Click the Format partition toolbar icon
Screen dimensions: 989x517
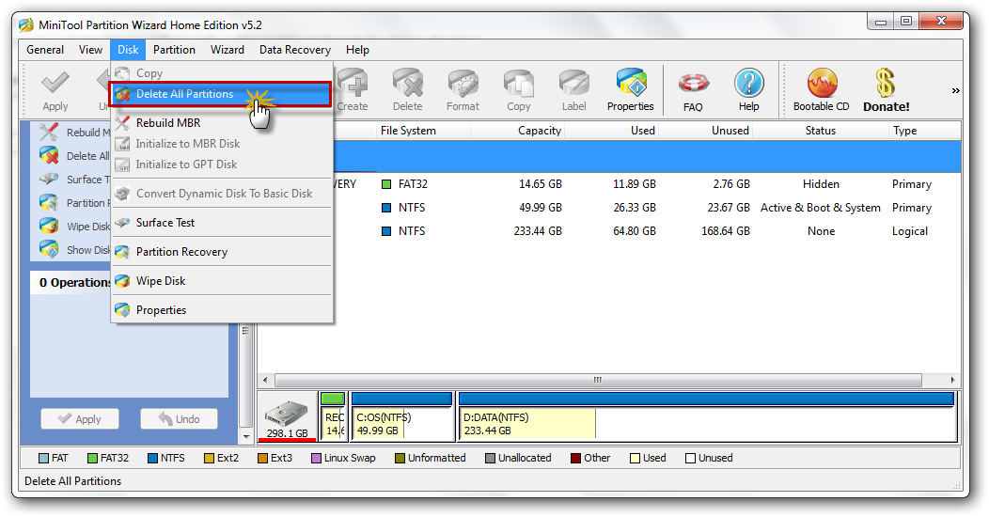tap(463, 83)
